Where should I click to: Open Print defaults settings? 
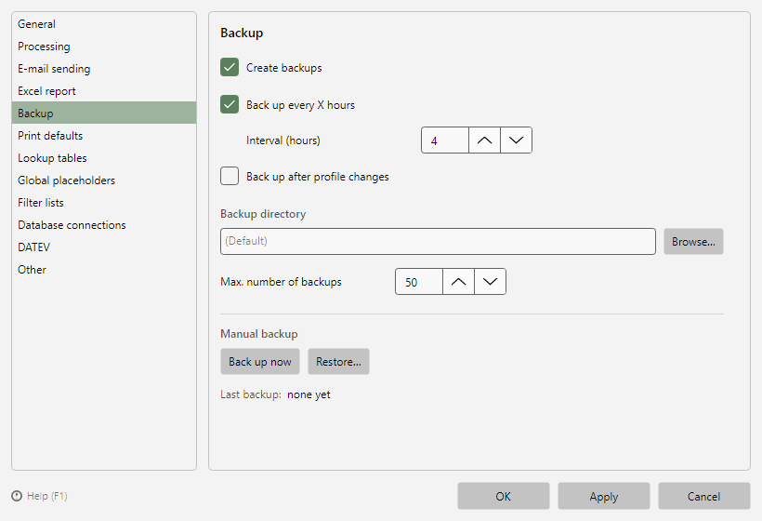click(x=104, y=135)
